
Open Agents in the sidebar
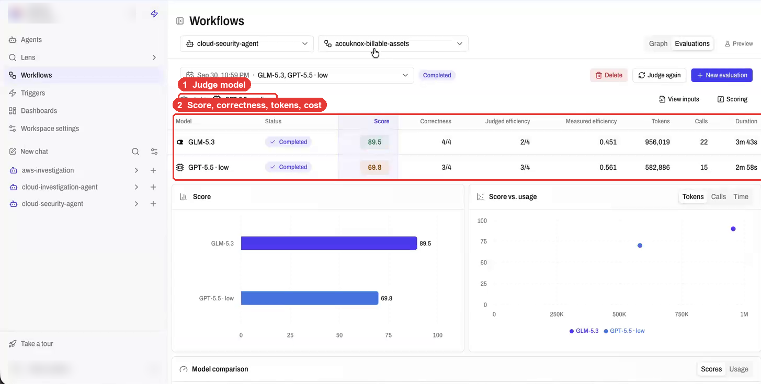point(84,40)
